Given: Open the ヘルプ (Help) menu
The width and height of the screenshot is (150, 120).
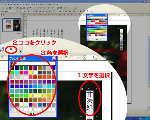Looking at the screenshot, I should pos(55,4).
